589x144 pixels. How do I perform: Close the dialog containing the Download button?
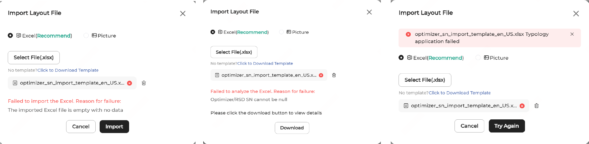point(369,12)
